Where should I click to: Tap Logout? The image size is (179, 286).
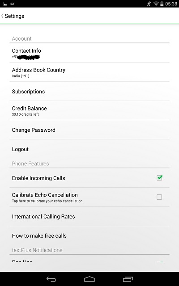[x=89, y=149]
